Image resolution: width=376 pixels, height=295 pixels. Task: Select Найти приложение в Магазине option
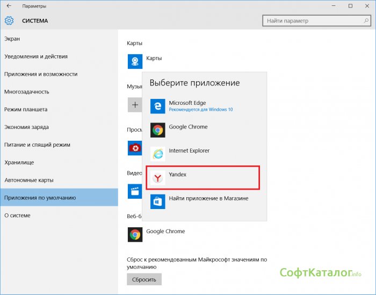(208, 199)
